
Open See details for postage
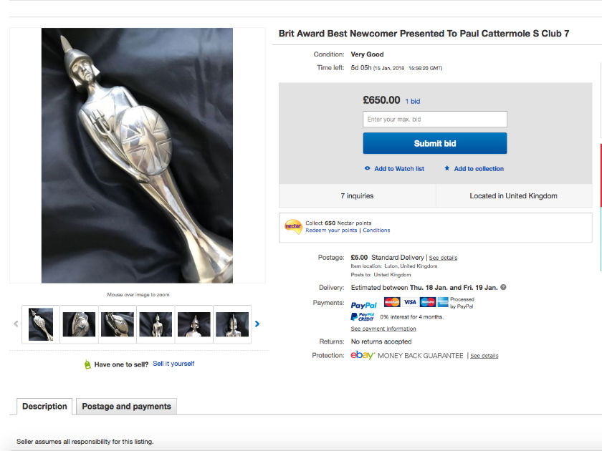click(443, 258)
